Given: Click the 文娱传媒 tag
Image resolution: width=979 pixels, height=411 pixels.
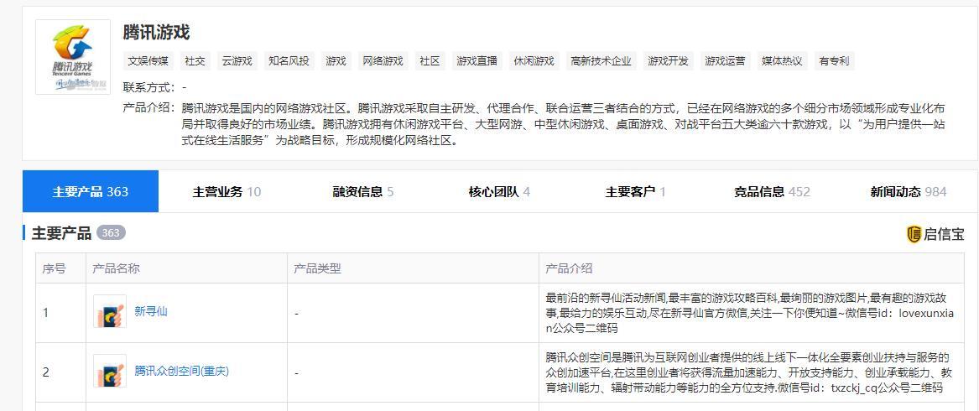Looking at the screenshot, I should click(148, 60).
